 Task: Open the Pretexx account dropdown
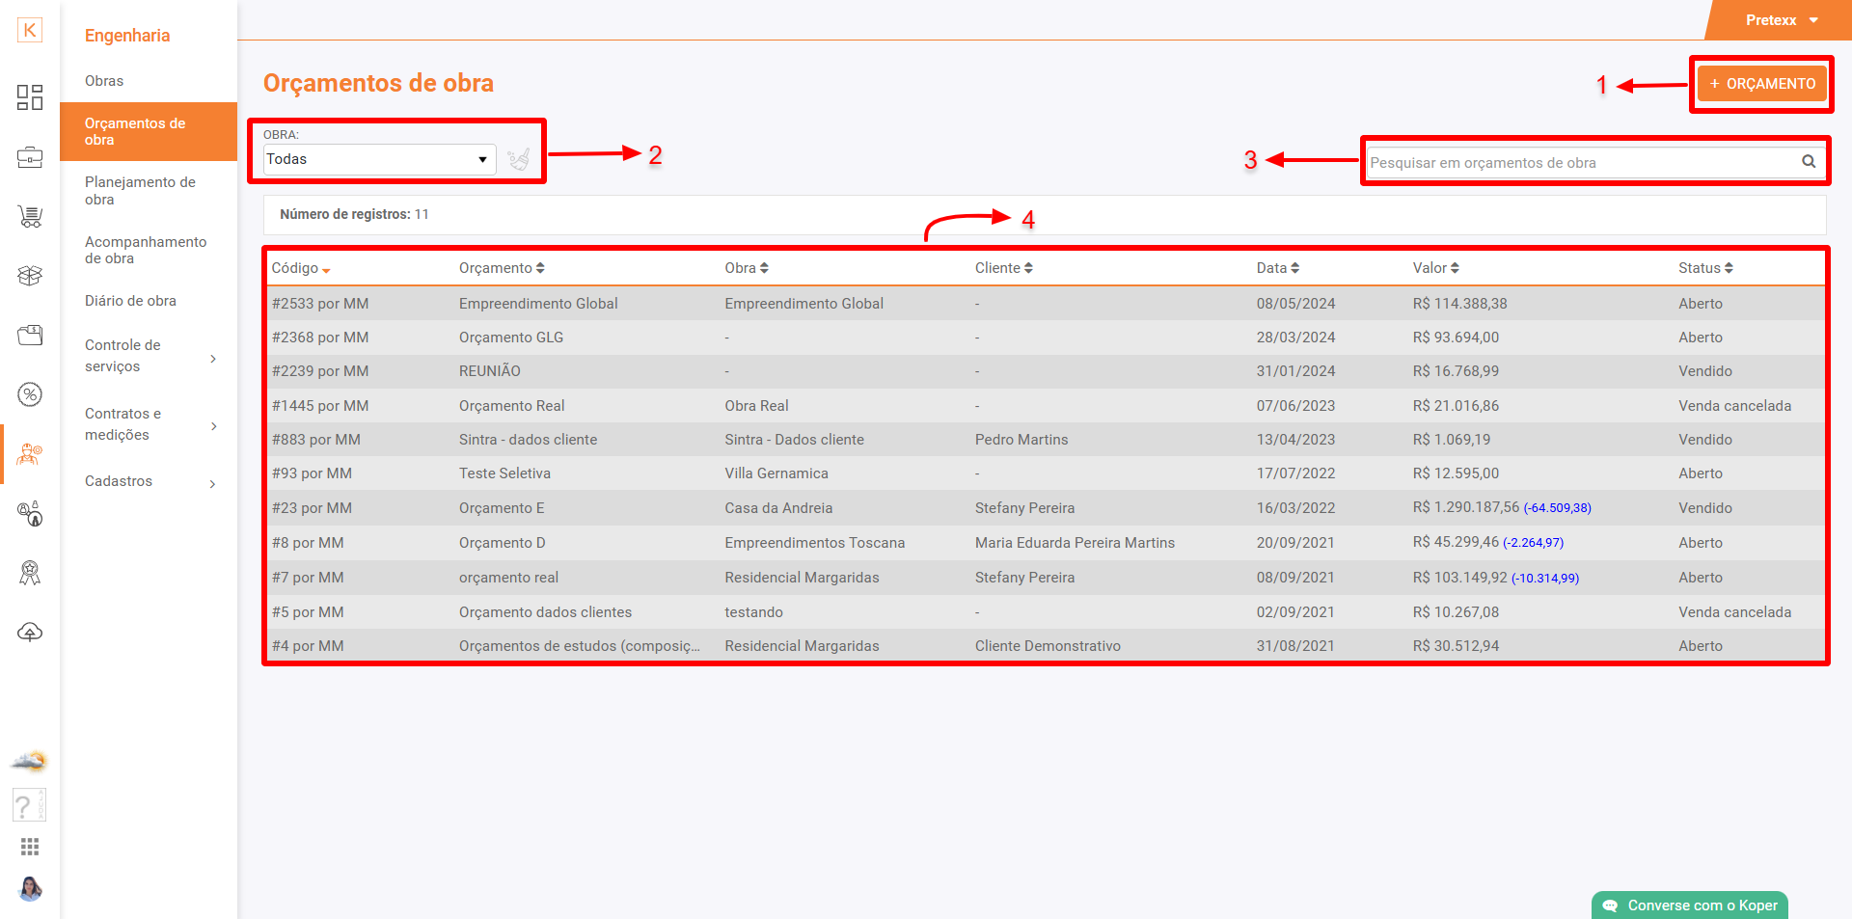pos(1781,20)
